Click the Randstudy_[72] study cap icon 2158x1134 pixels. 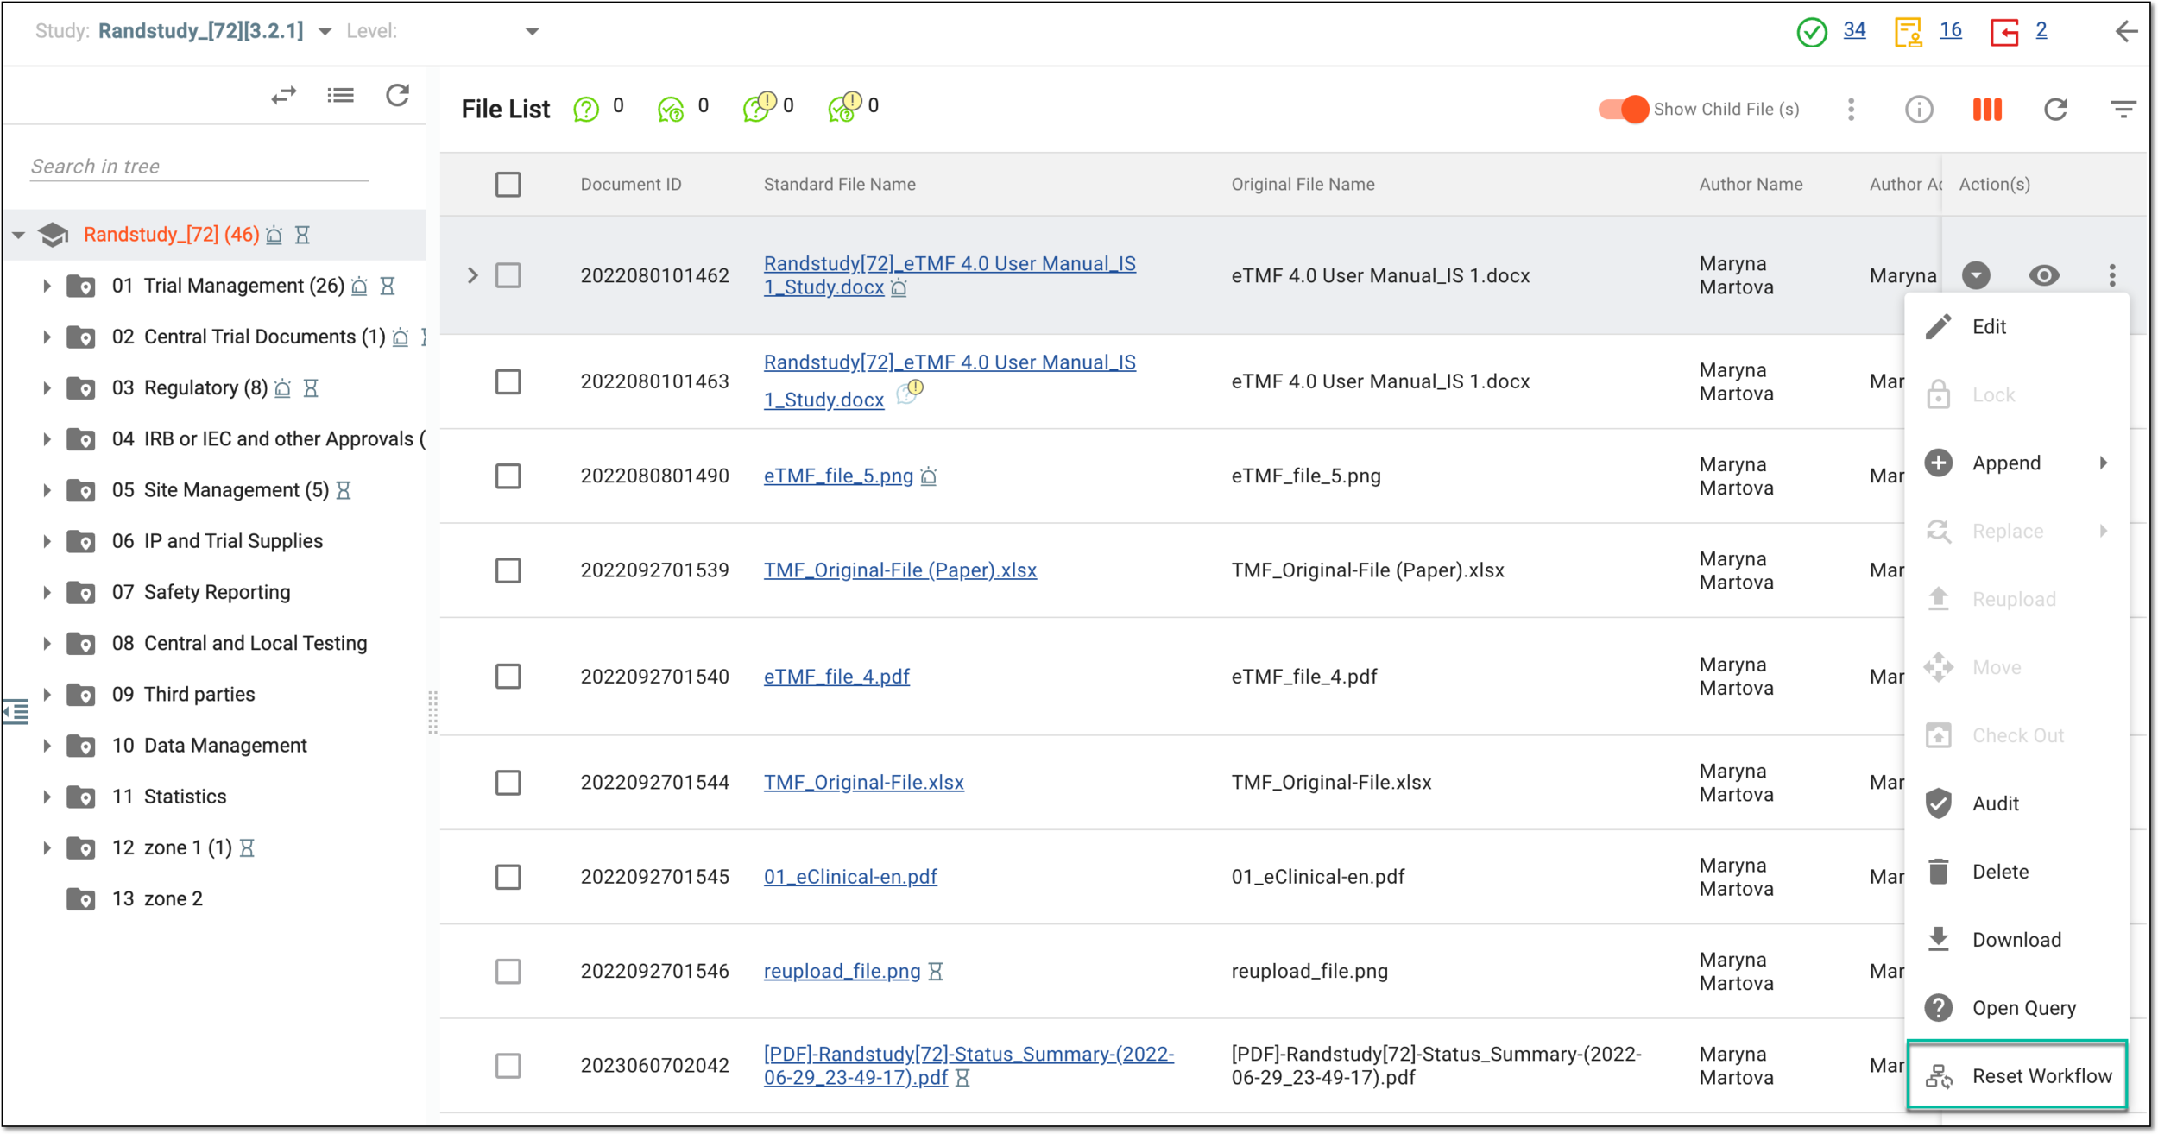pyautogui.click(x=54, y=235)
